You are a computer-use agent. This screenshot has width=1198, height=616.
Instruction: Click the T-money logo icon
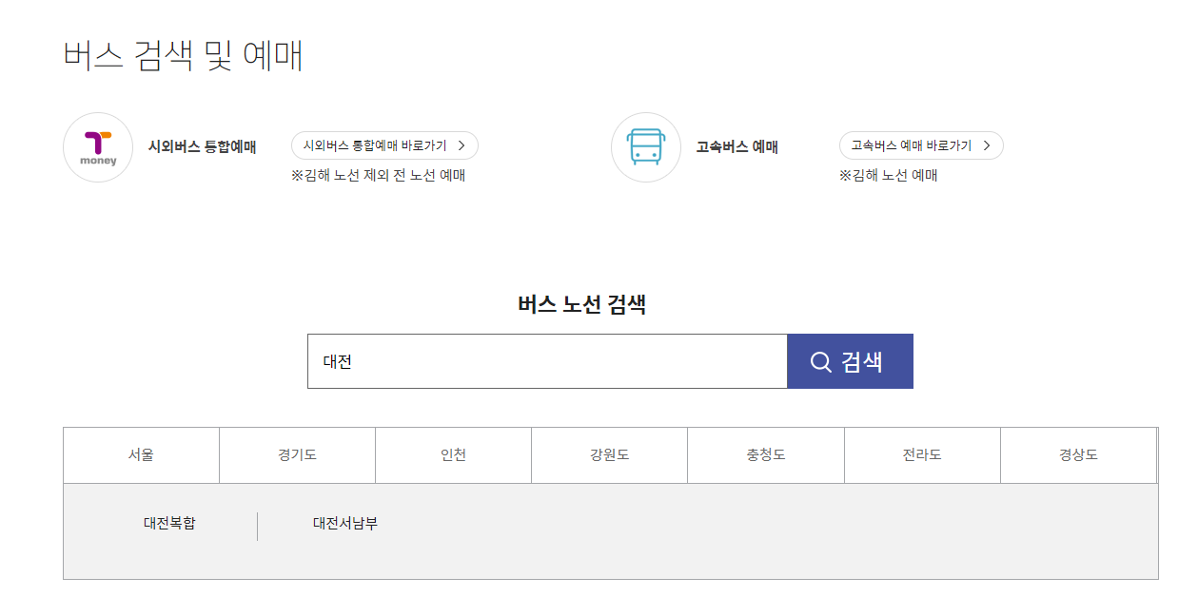tap(98, 147)
